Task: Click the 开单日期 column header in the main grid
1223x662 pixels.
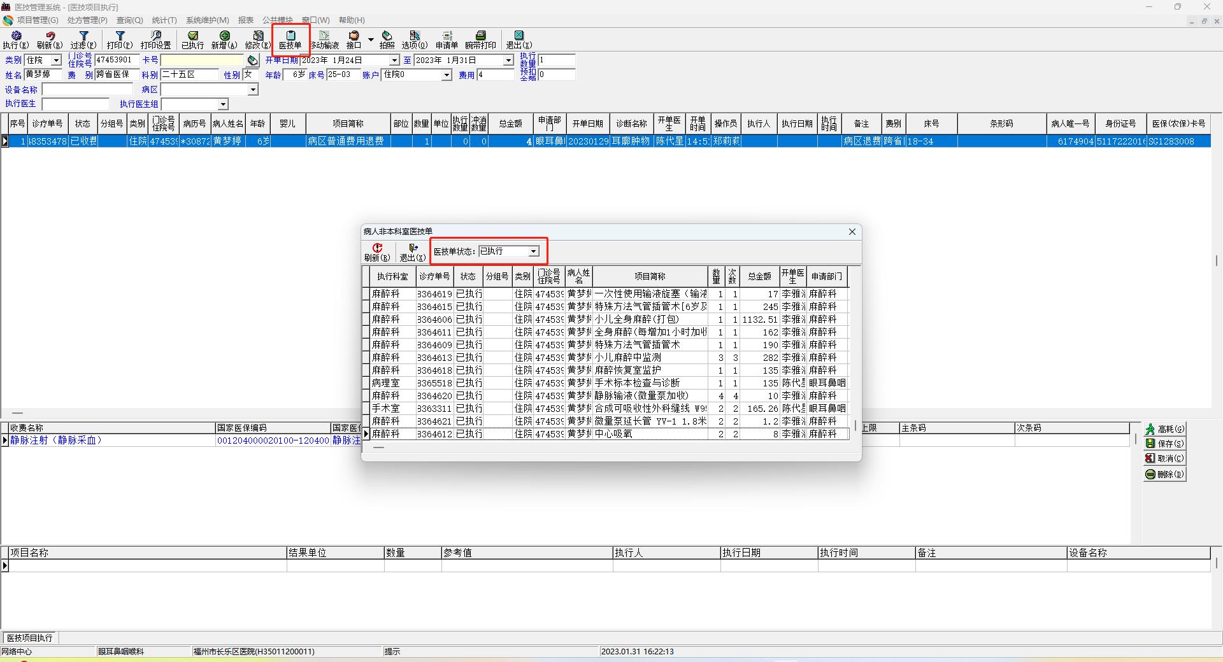Action: tap(587, 123)
